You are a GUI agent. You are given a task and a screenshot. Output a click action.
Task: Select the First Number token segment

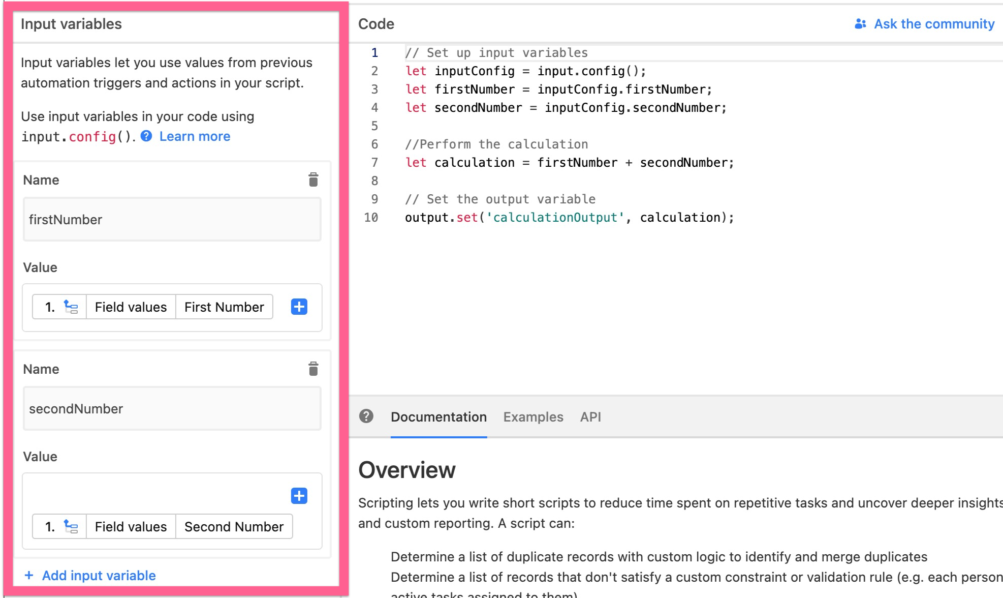tap(224, 307)
